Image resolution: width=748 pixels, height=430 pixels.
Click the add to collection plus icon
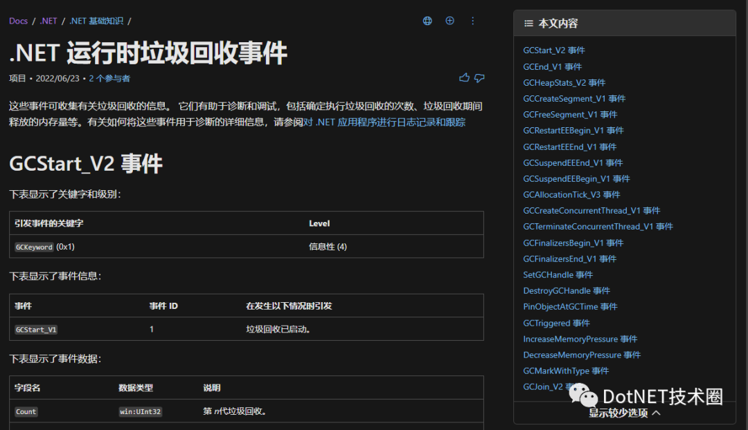pos(450,21)
